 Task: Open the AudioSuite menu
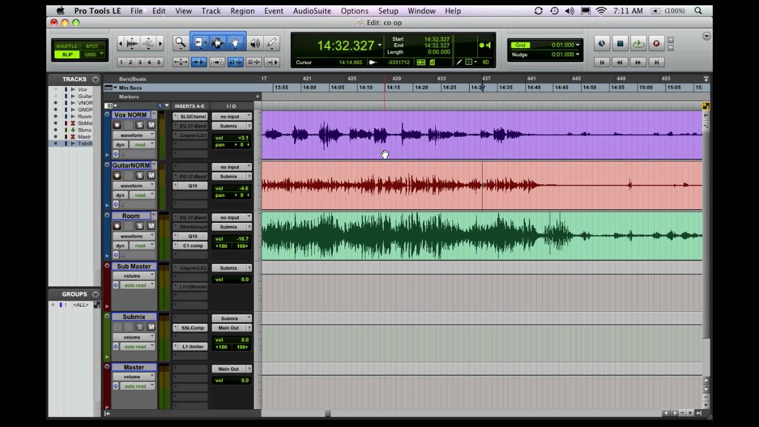(x=312, y=11)
